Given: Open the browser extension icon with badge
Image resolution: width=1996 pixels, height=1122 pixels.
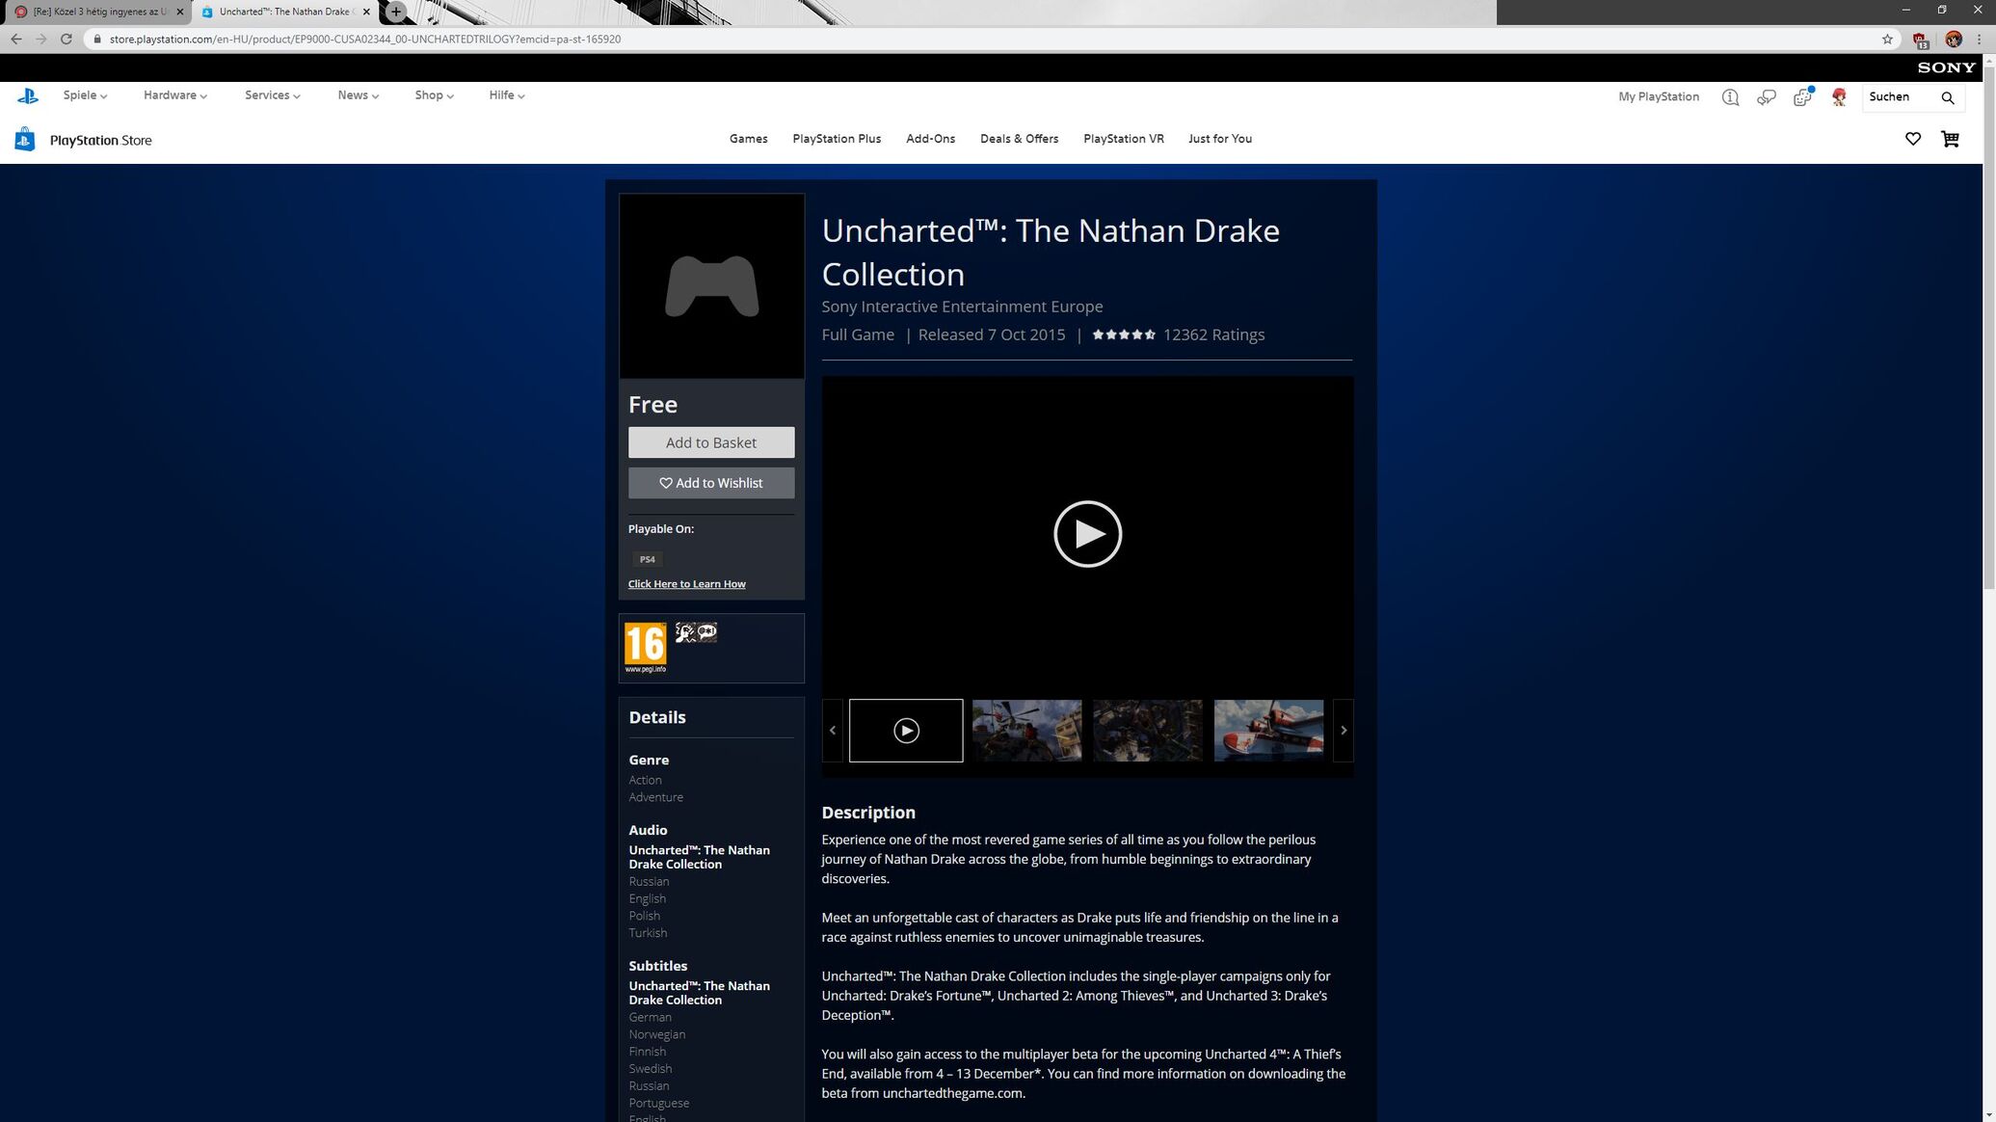Looking at the screenshot, I should tap(1920, 40).
